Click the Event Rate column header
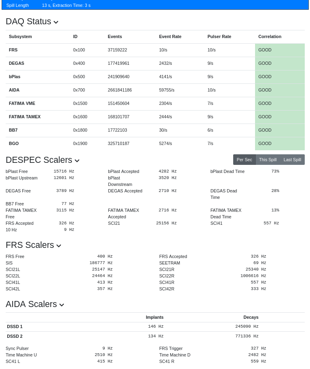 (x=170, y=36)
